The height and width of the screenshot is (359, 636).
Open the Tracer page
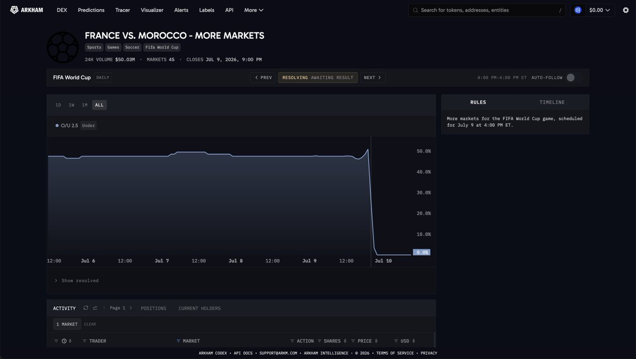tap(123, 10)
